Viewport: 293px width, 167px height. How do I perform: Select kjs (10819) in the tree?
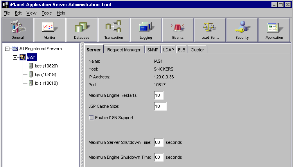(x=45, y=74)
